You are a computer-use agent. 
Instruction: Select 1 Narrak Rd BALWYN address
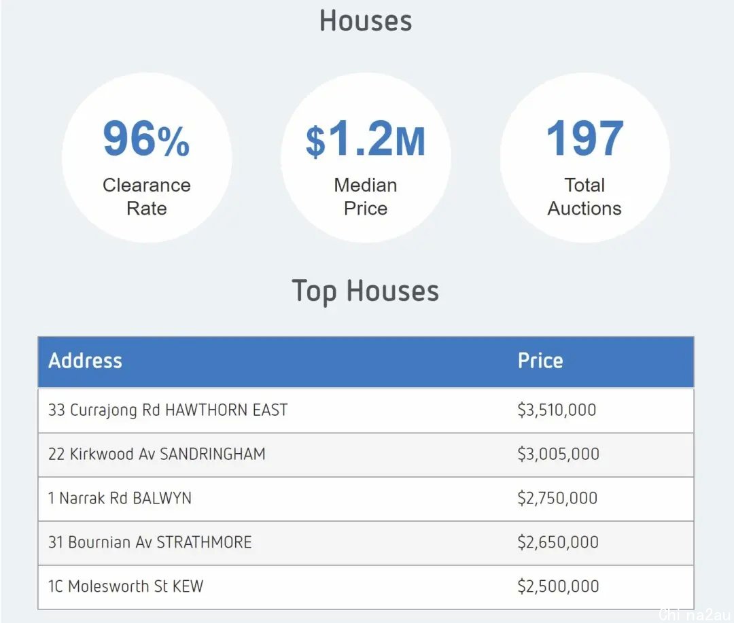120,498
